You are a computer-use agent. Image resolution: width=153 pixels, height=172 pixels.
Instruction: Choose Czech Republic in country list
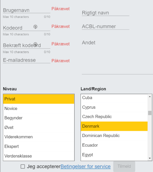coord(114,117)
